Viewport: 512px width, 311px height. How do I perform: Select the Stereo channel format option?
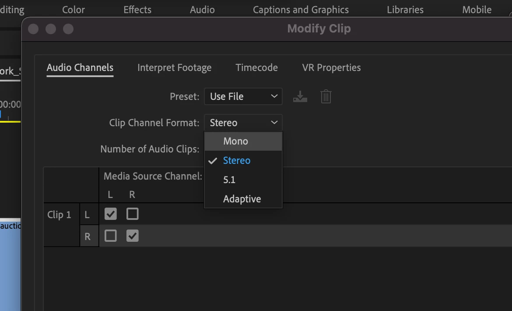[x=243, y=160]
